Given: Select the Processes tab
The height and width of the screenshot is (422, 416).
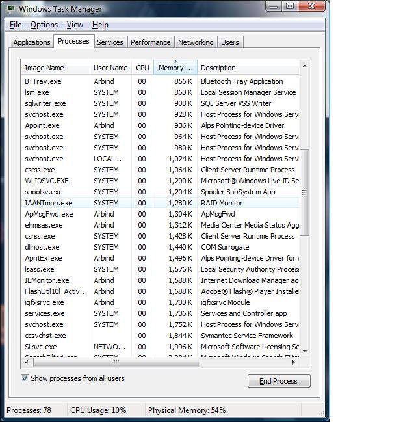Looking at the screenshot, I should (73, 41).
